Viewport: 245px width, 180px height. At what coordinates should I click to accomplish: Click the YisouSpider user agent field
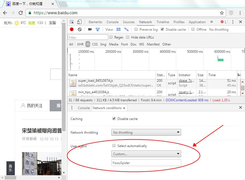point(146,163)
